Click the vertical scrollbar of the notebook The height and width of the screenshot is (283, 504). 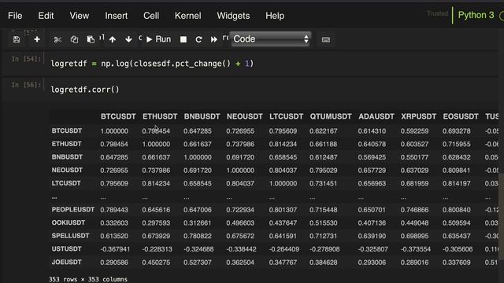(501, 217)
